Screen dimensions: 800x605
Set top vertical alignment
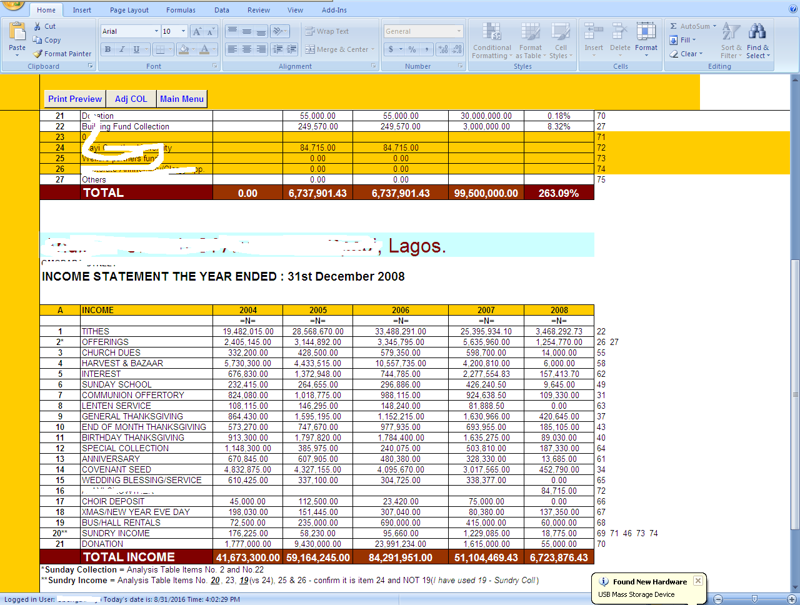[232, 31]
